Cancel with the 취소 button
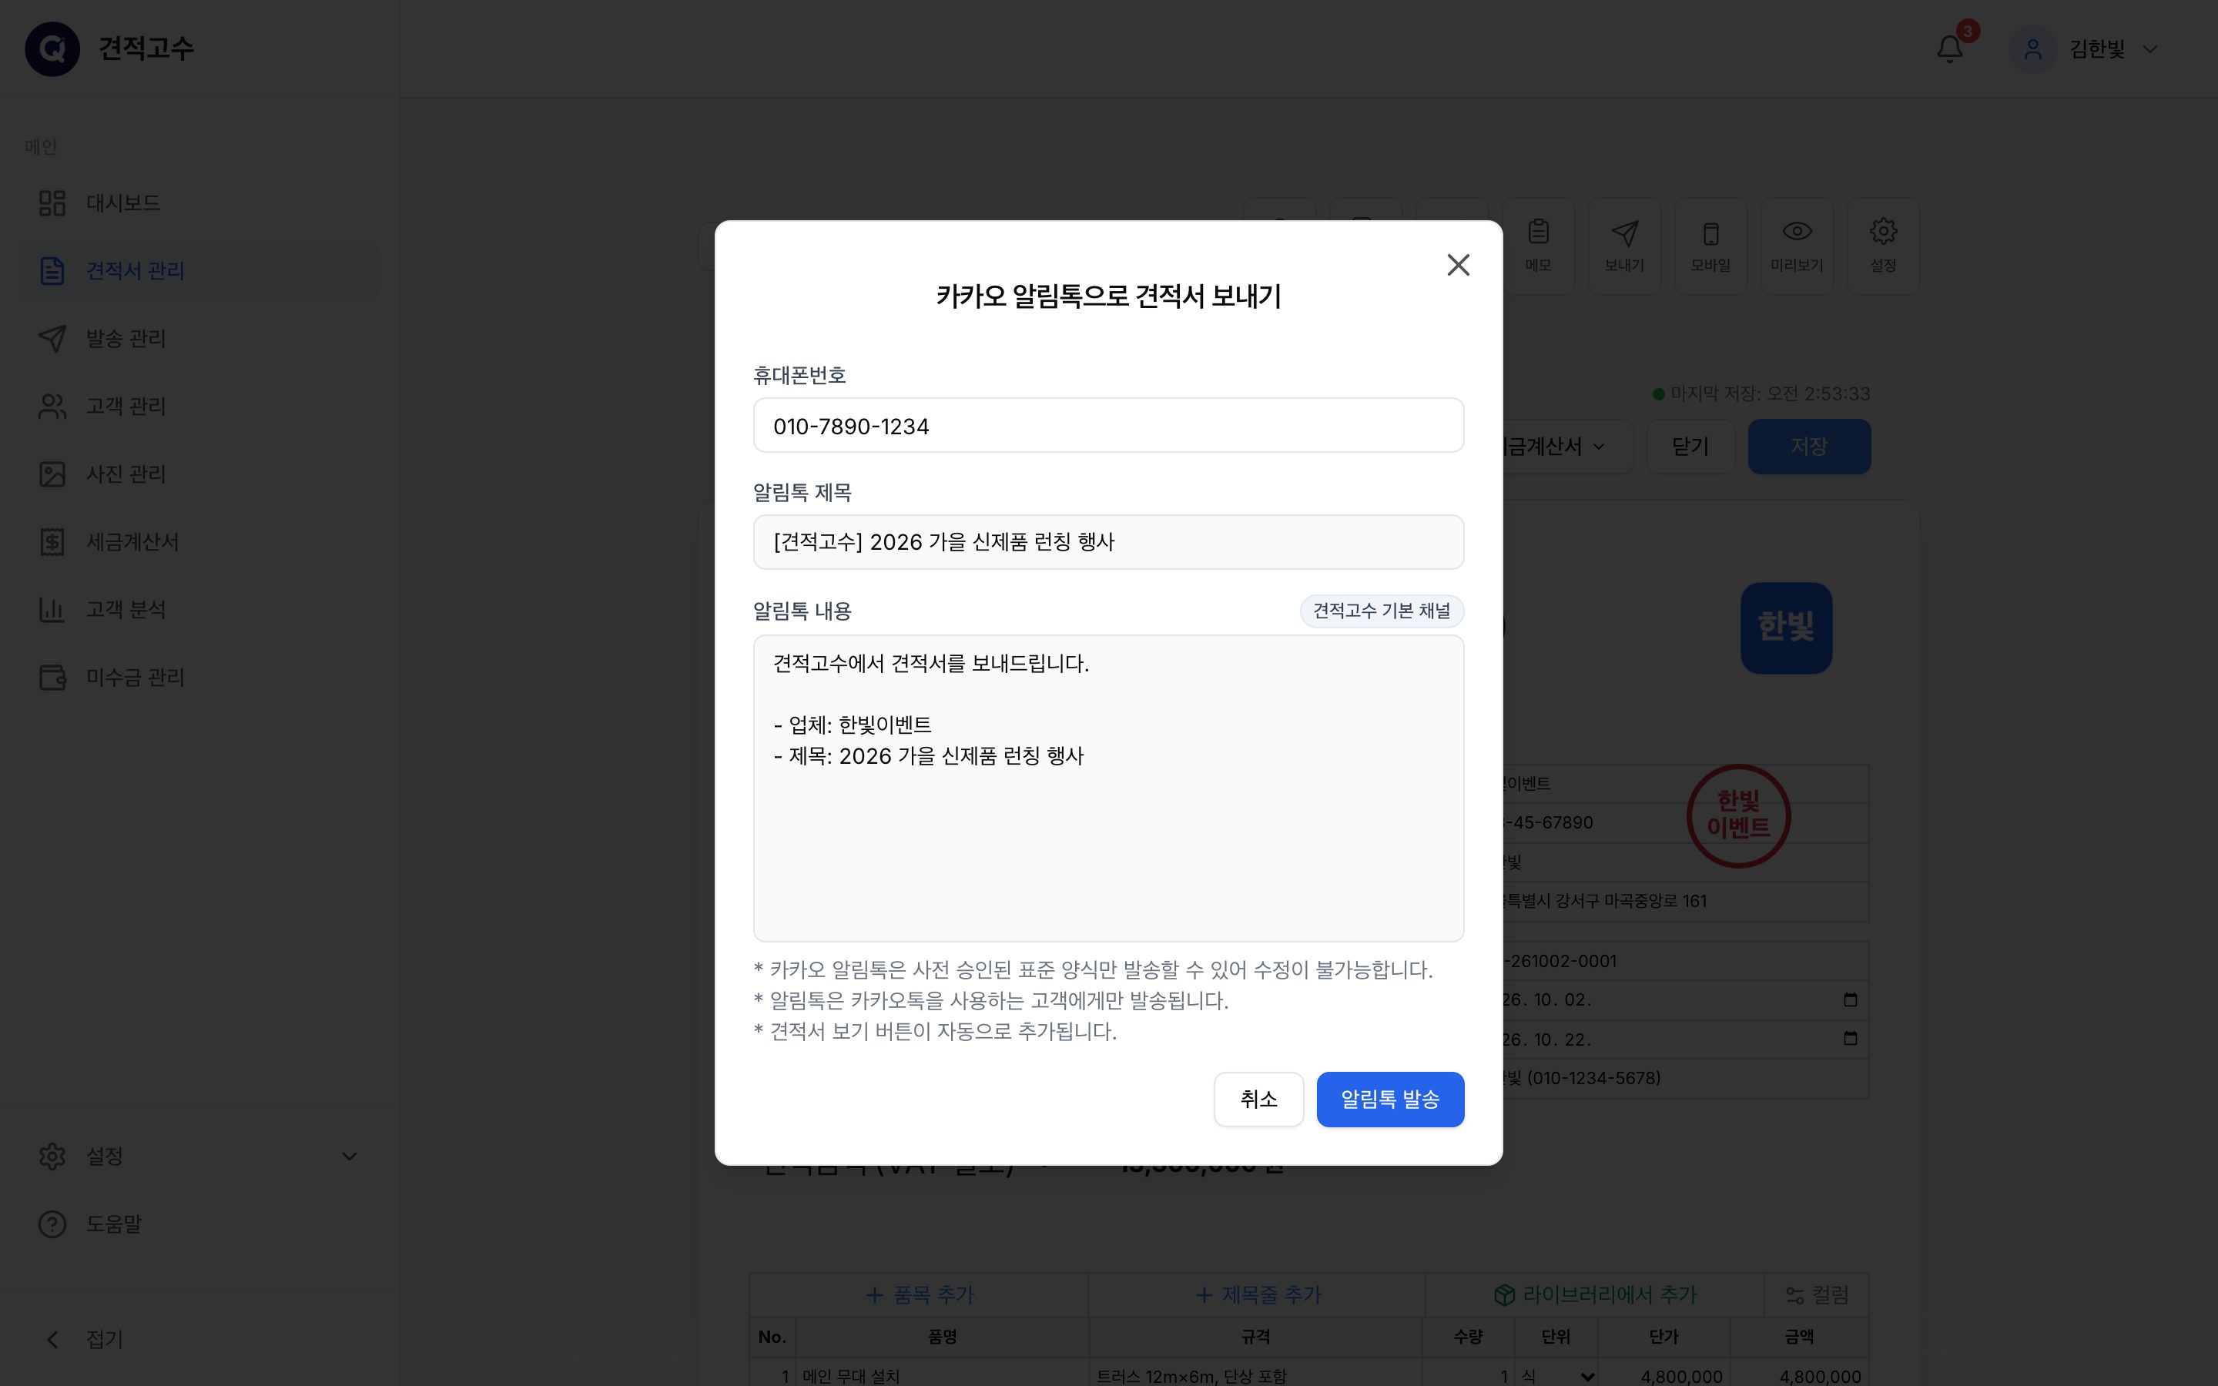 coord(1258,1099)
